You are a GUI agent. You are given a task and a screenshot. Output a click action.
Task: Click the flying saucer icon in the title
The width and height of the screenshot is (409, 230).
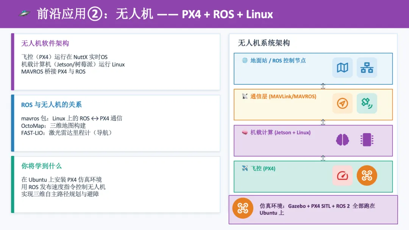pyautogui.click(x=24, y=14)
